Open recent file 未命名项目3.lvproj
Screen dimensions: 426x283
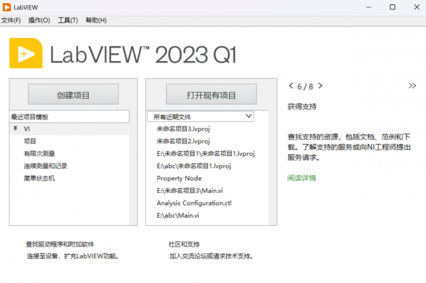pos(183,129)
